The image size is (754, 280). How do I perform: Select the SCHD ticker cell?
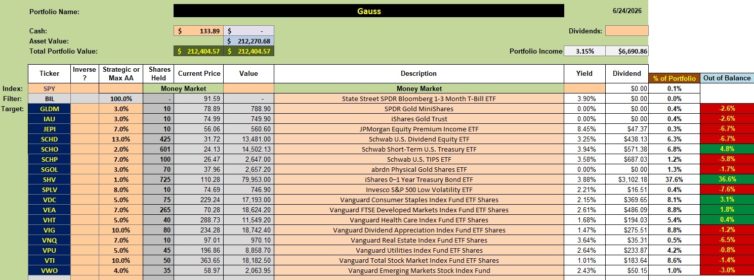49,139
